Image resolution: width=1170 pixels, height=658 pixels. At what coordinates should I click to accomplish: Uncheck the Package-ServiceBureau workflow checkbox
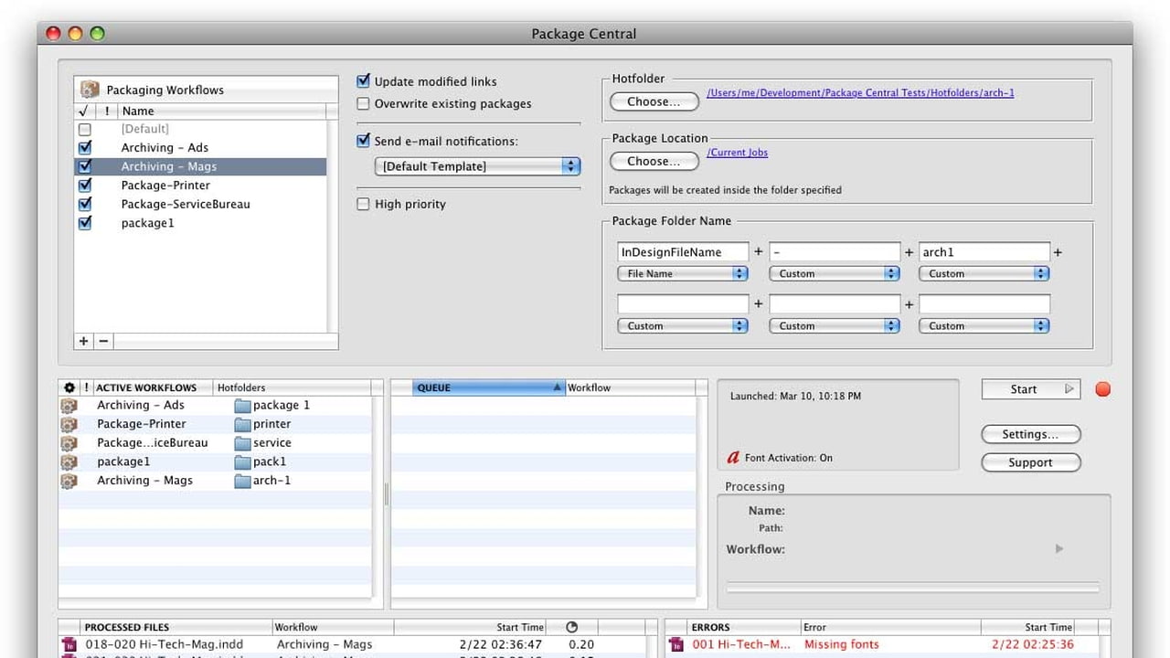click(85, 204)
